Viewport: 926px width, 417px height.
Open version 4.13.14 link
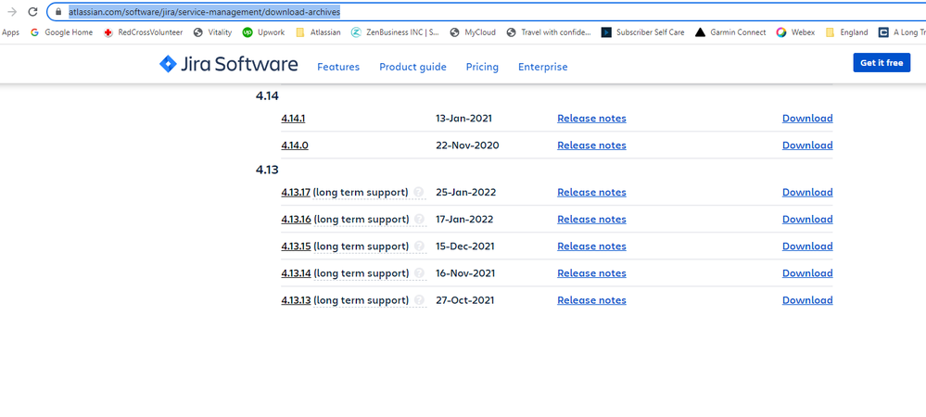tap(296, 272)
